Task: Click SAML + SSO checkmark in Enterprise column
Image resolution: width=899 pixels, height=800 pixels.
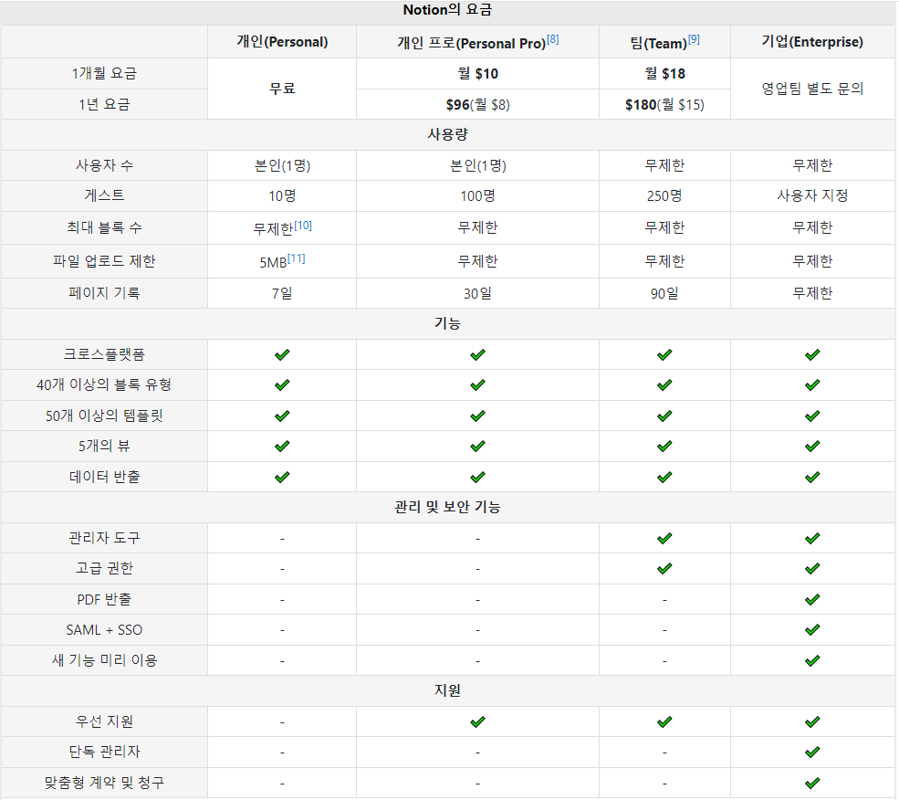Action: 812,630
